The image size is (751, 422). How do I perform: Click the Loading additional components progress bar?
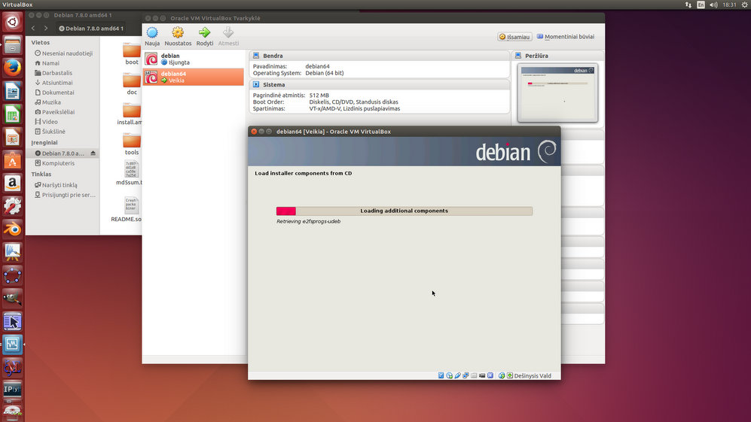coord(404,211)
